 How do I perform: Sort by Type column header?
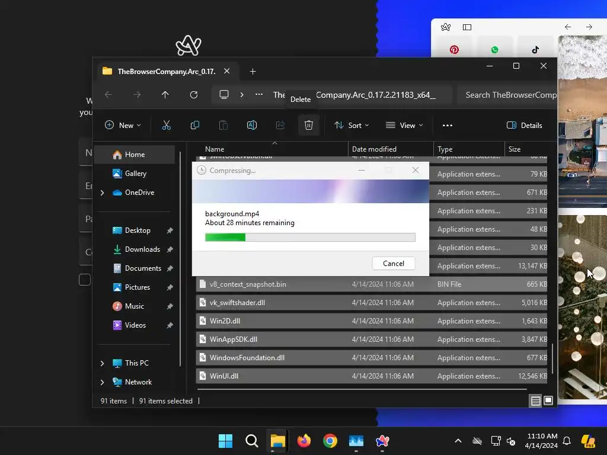pos(469,149)
